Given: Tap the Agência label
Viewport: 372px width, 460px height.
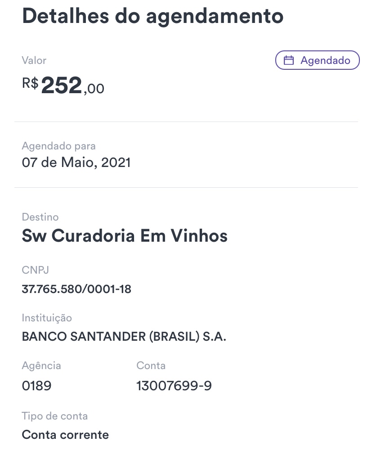Looking at the screenshot, I should pos(41,365).
